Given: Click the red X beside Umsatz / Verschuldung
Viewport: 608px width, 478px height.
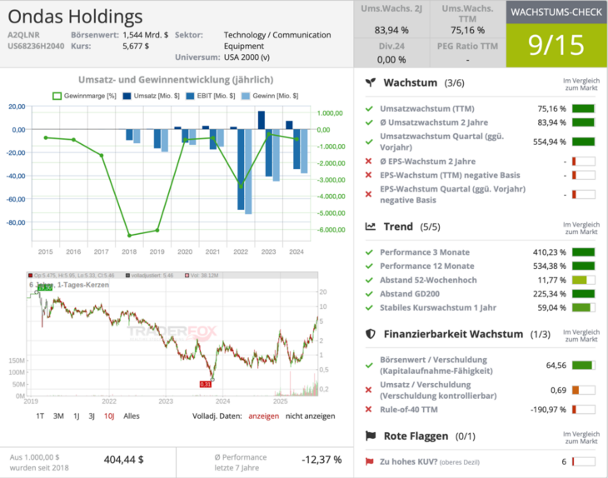Looking at the screenshot, I should coord(369,390).
